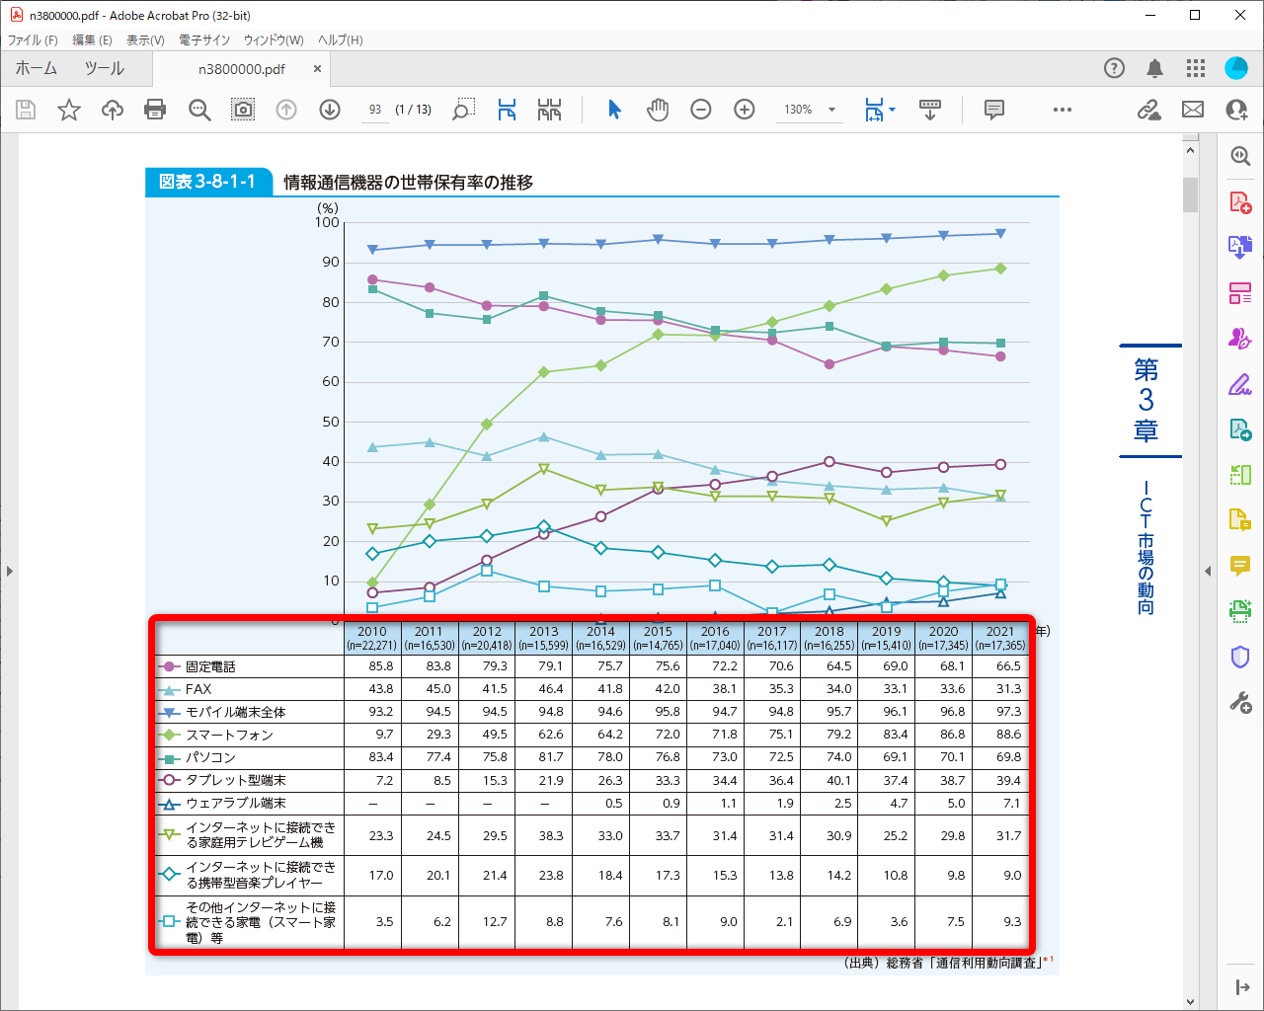Zoom in on the page
This screenshot has width=1264, height=1011.
click(744, 110)
